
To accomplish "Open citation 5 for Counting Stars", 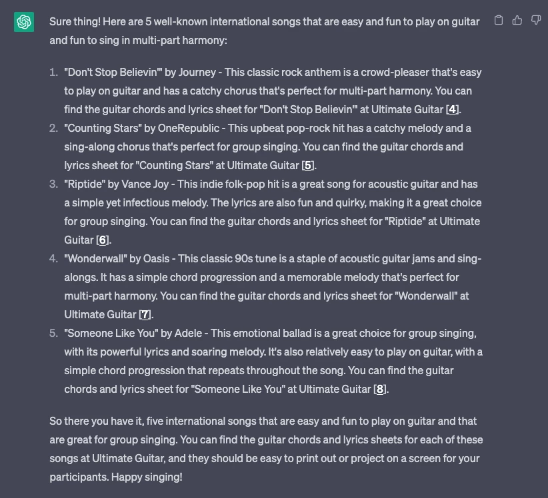I will click(x=308, y=166).
